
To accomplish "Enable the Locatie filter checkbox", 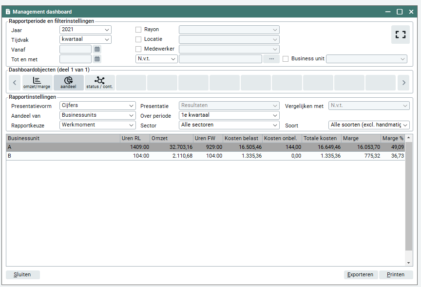I will tap(138, 39).
